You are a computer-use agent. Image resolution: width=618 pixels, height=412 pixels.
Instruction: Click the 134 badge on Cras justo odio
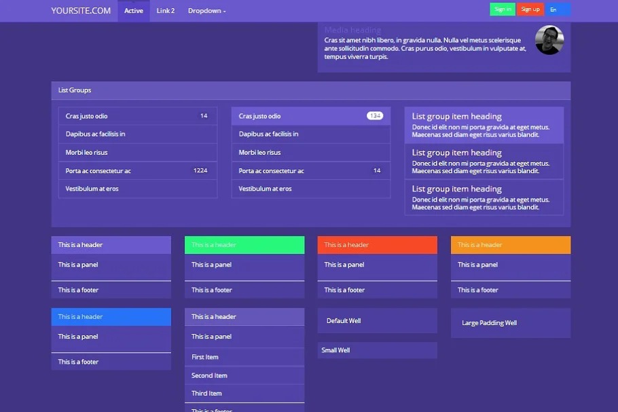[x=375, y=116]
